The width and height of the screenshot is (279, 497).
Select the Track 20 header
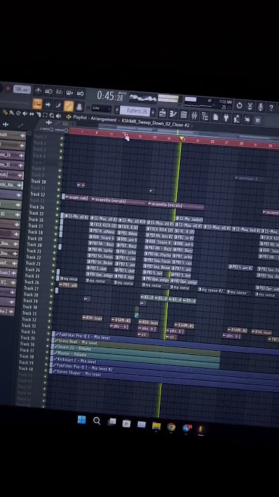click(x=34, y=244)
